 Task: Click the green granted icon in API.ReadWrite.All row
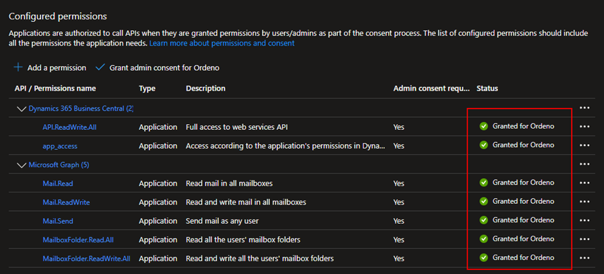483,126
